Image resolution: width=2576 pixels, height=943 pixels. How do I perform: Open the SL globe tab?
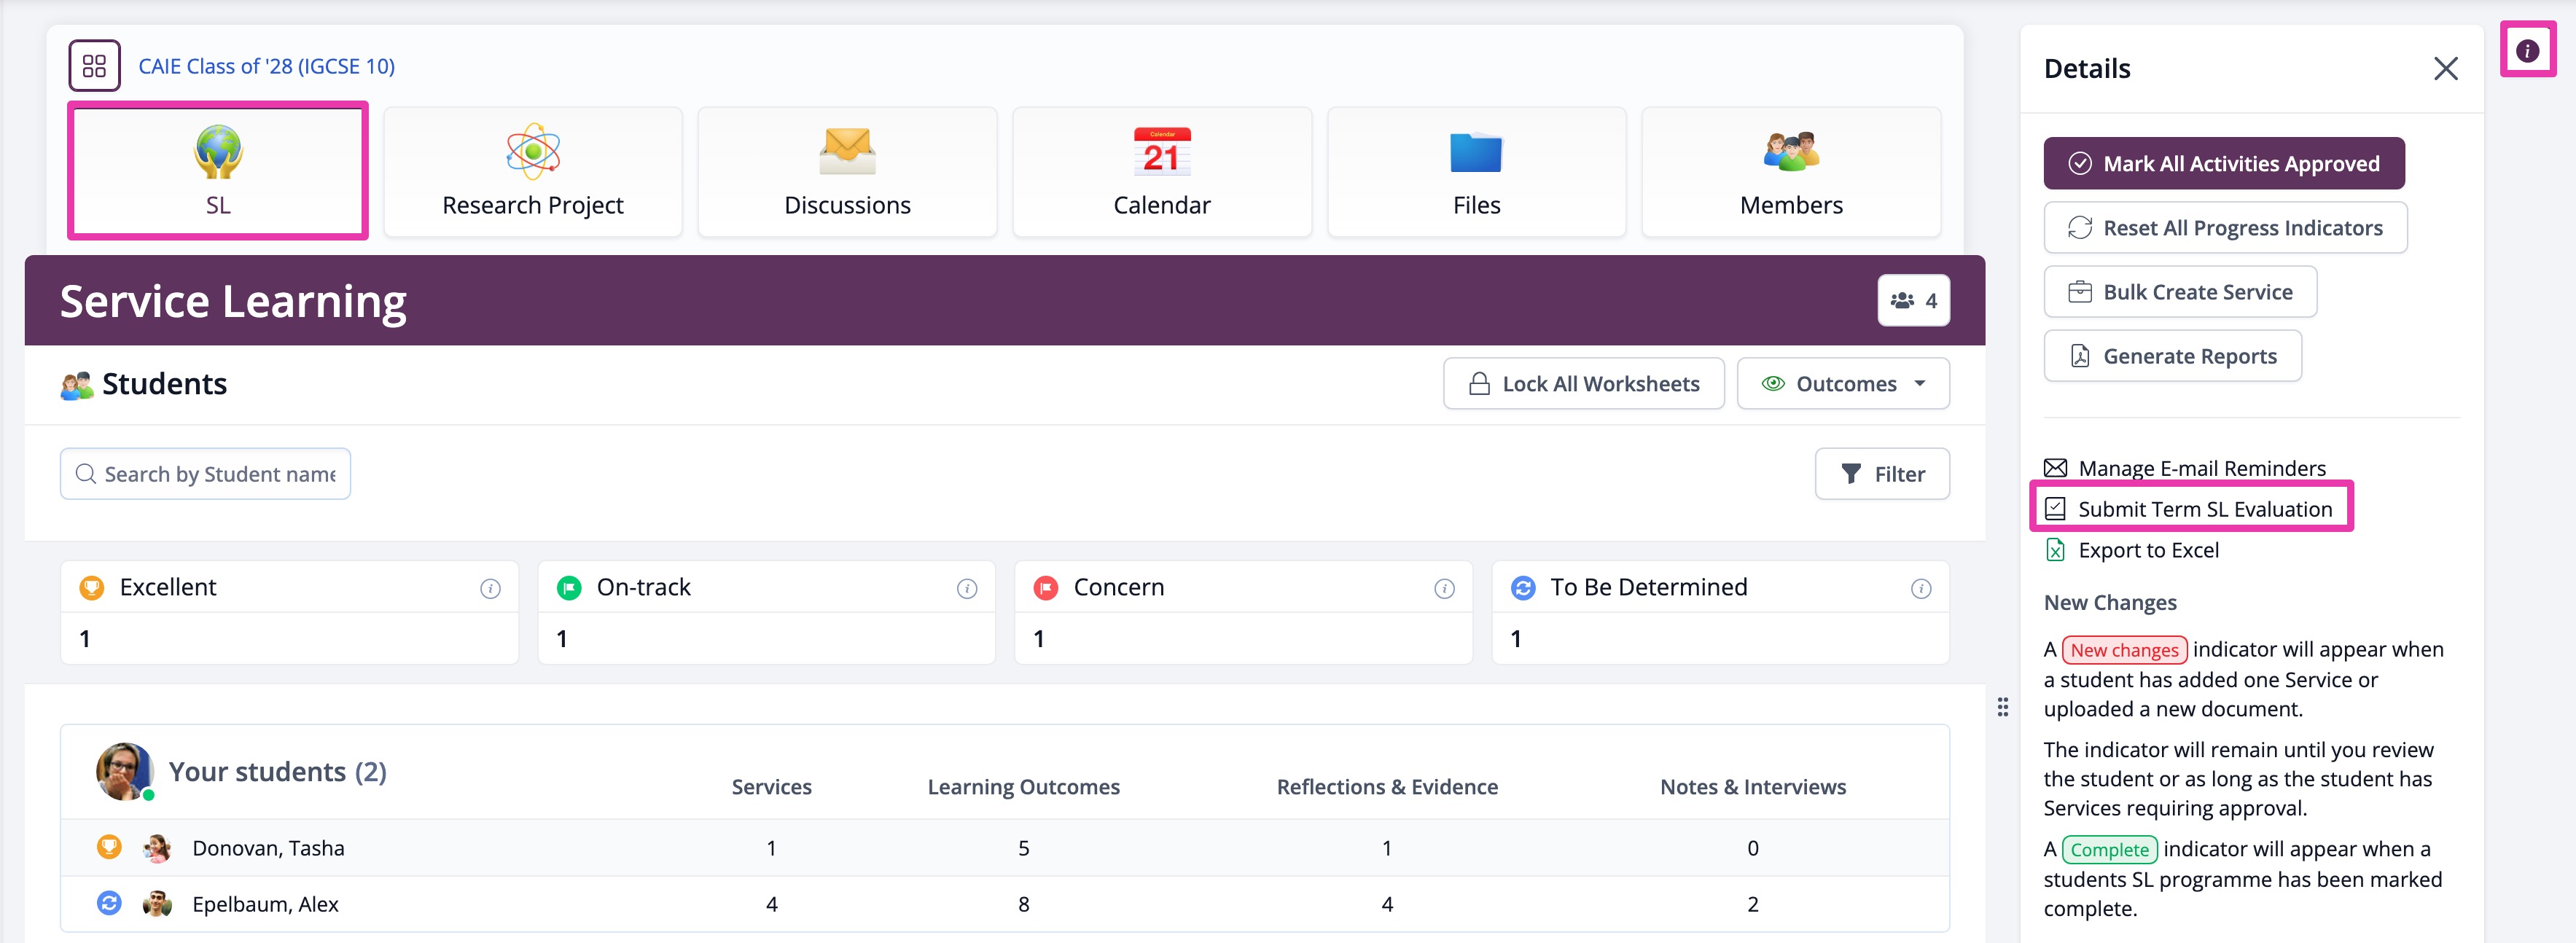click(x=218, y=170)
